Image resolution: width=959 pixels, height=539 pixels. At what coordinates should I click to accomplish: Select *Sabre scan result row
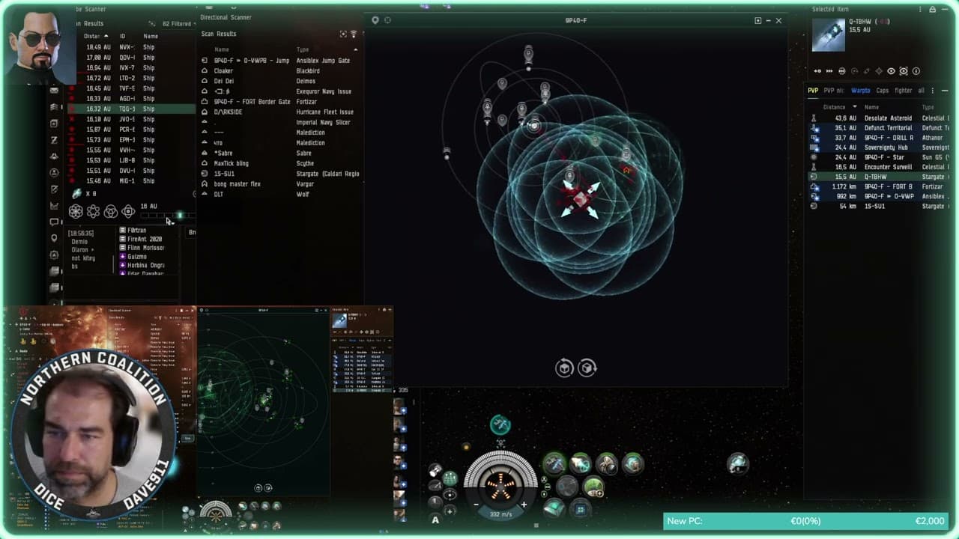click(280, 153)
